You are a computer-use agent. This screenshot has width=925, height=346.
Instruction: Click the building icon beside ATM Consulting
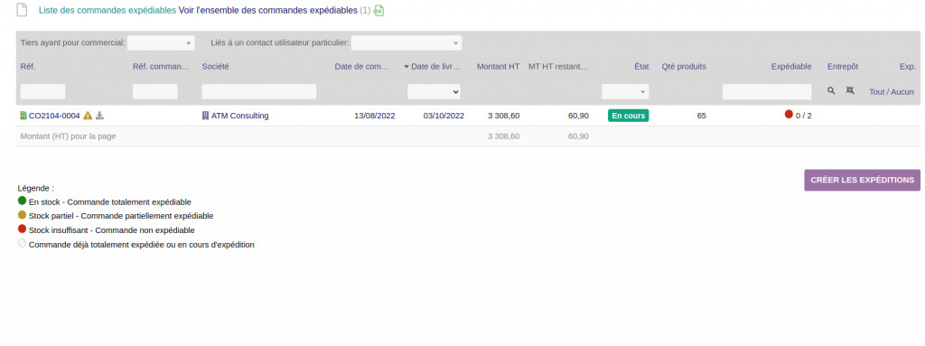coord(205,116)
